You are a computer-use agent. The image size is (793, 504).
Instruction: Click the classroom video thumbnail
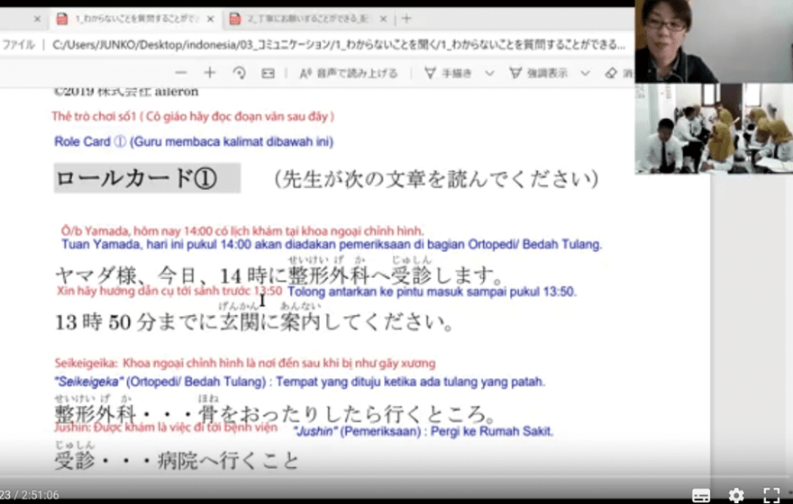pyautogui.click(x=714, y=129)
